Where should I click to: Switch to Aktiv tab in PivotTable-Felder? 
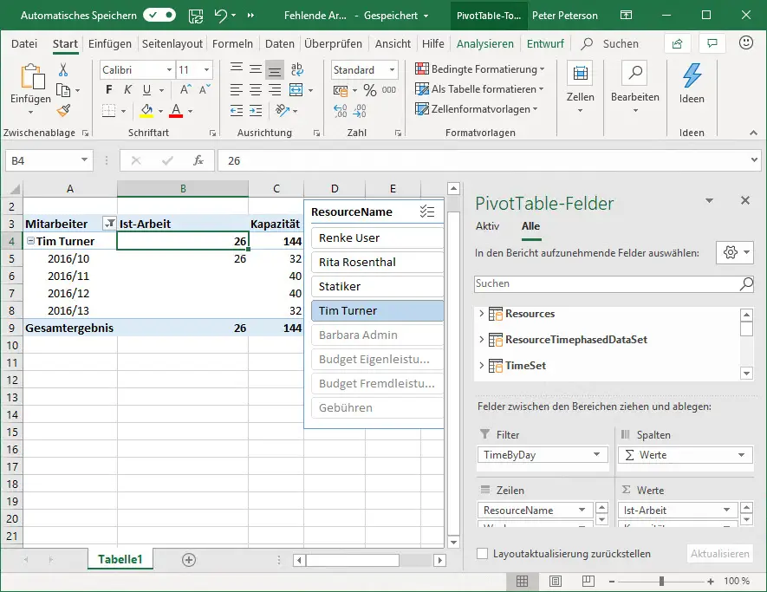point(487,226)
